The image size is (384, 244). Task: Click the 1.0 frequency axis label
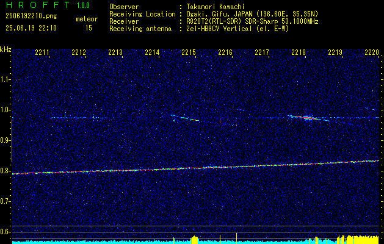(x=5, y=110)
